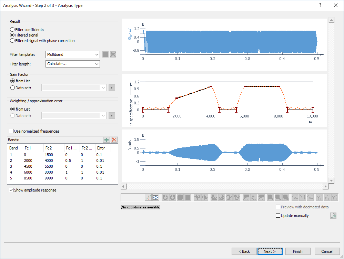344x259 pixels.
Task: Go to the previous step with Back
Action: point(244,251)
